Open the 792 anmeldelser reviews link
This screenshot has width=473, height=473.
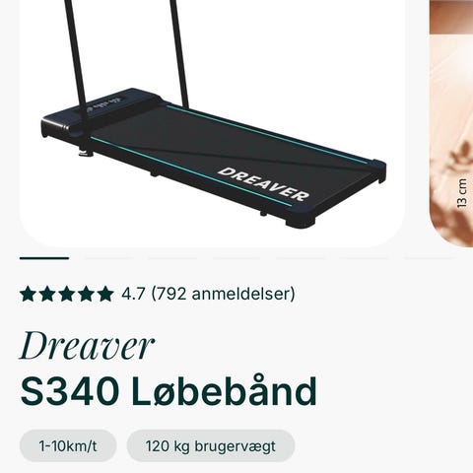[224, 294]
